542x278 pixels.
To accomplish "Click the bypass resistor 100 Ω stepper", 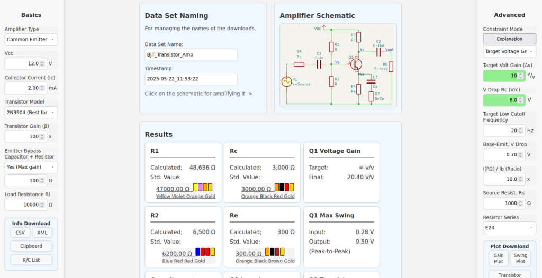I will (x=42, y=181).
